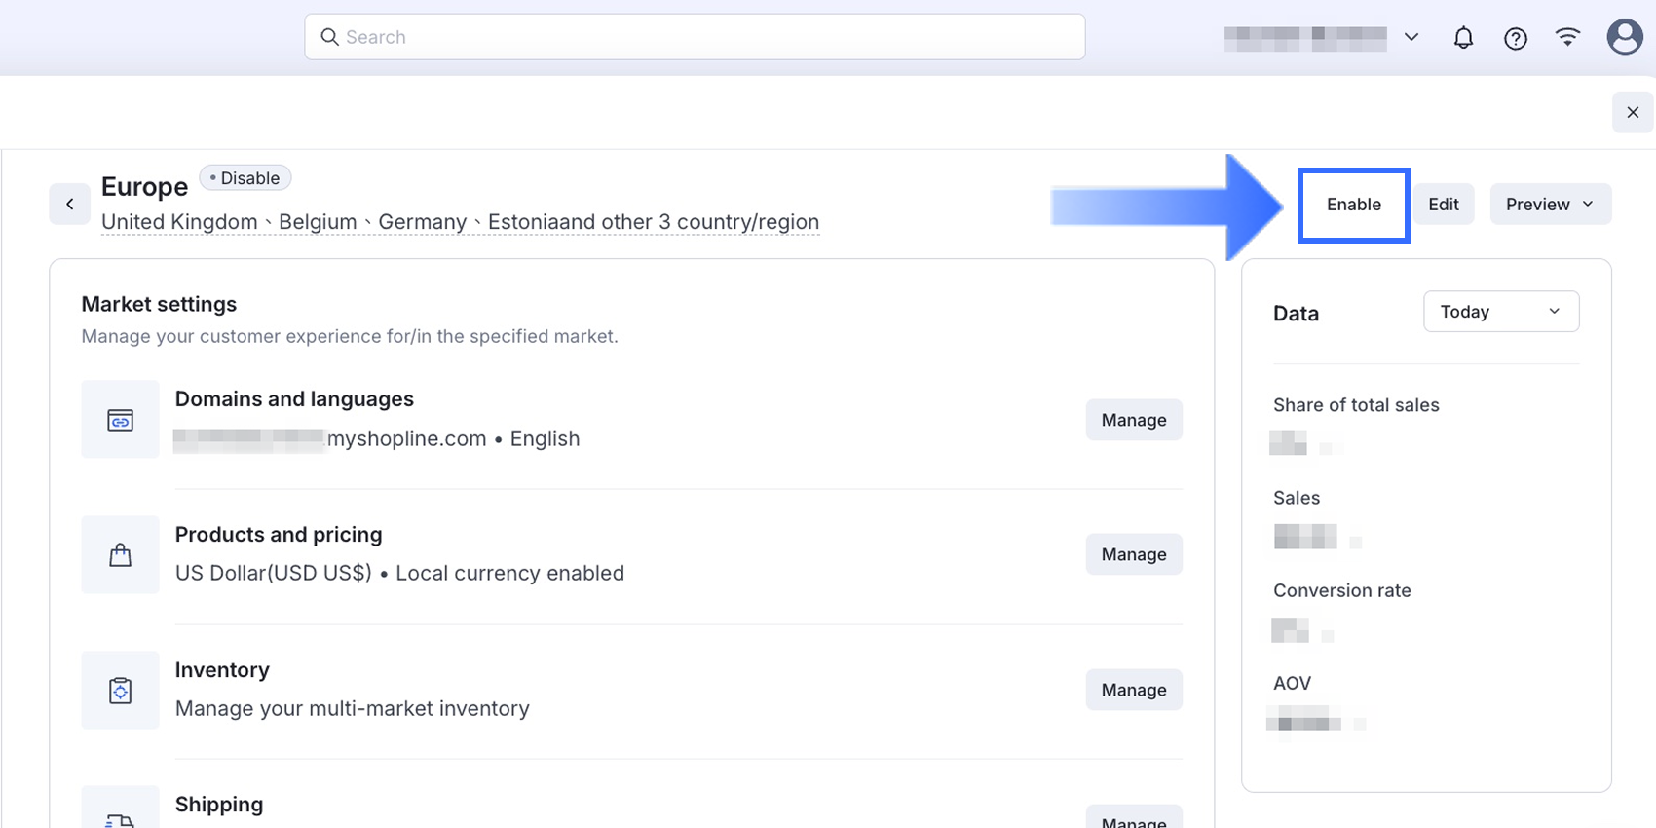Click the Wi-Fi signal status icon
Viewport: 1656px width, 828px height.
pyautogui.click(x=1567, y=37)
